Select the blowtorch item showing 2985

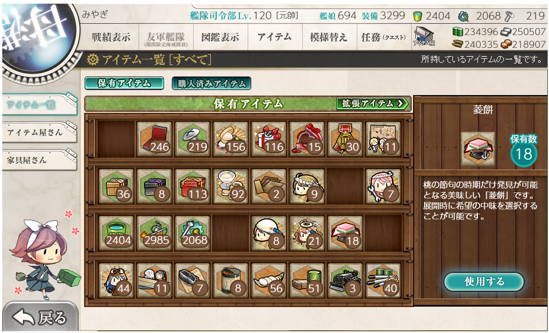(x=155, y=233)
